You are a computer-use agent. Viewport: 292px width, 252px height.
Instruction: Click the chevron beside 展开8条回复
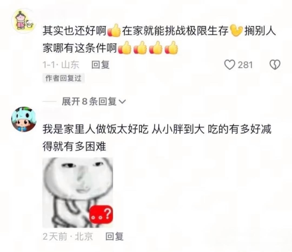tap(122, 102)
